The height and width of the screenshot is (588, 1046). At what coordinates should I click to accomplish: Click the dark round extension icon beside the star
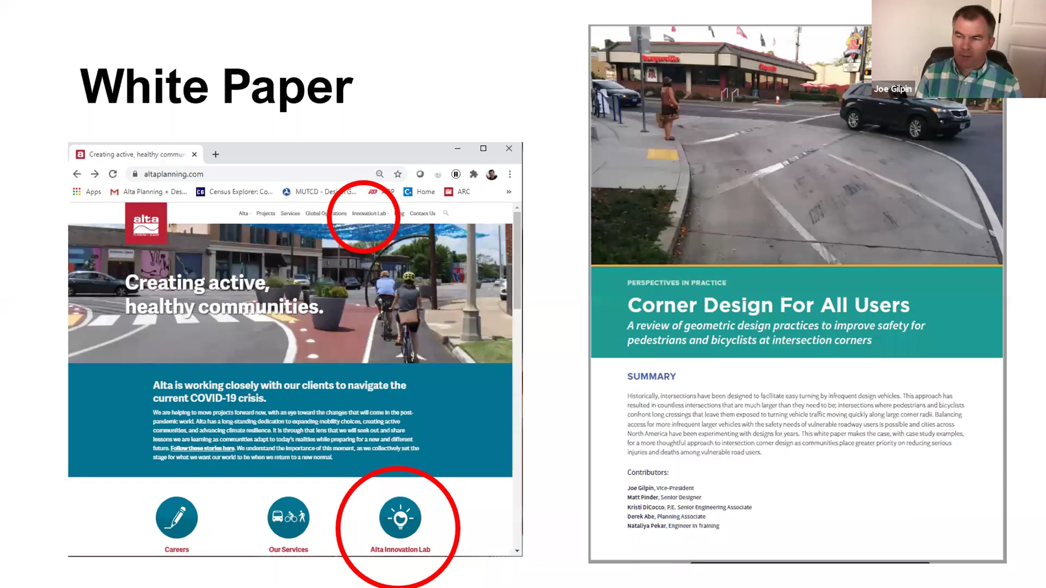click(420, 174)
